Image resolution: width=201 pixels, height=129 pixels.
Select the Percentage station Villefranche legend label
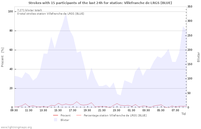pyautogui.click(x=115, y=116)
